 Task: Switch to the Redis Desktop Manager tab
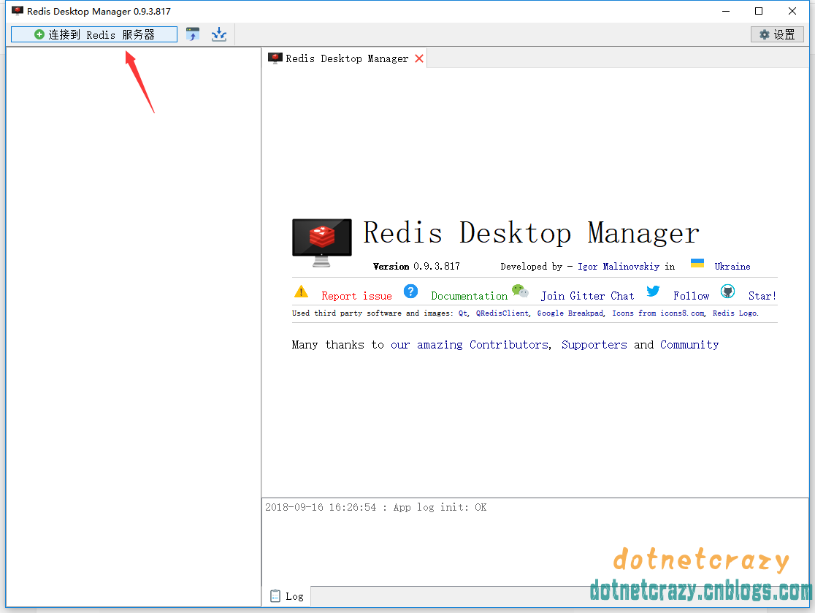347,58
